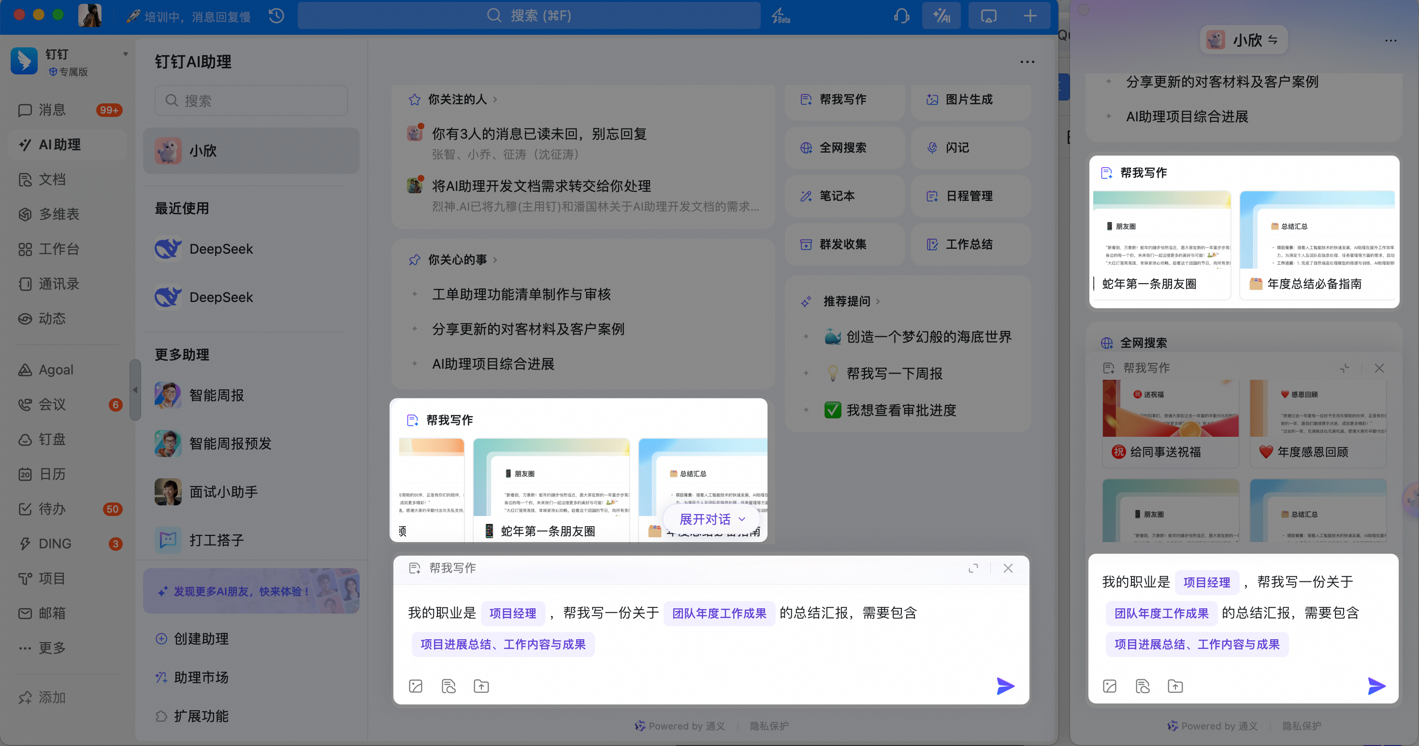This screenshot has height=746, width=1419.
Task: Click the global search field at top
Action: click(x=529, y=15)
